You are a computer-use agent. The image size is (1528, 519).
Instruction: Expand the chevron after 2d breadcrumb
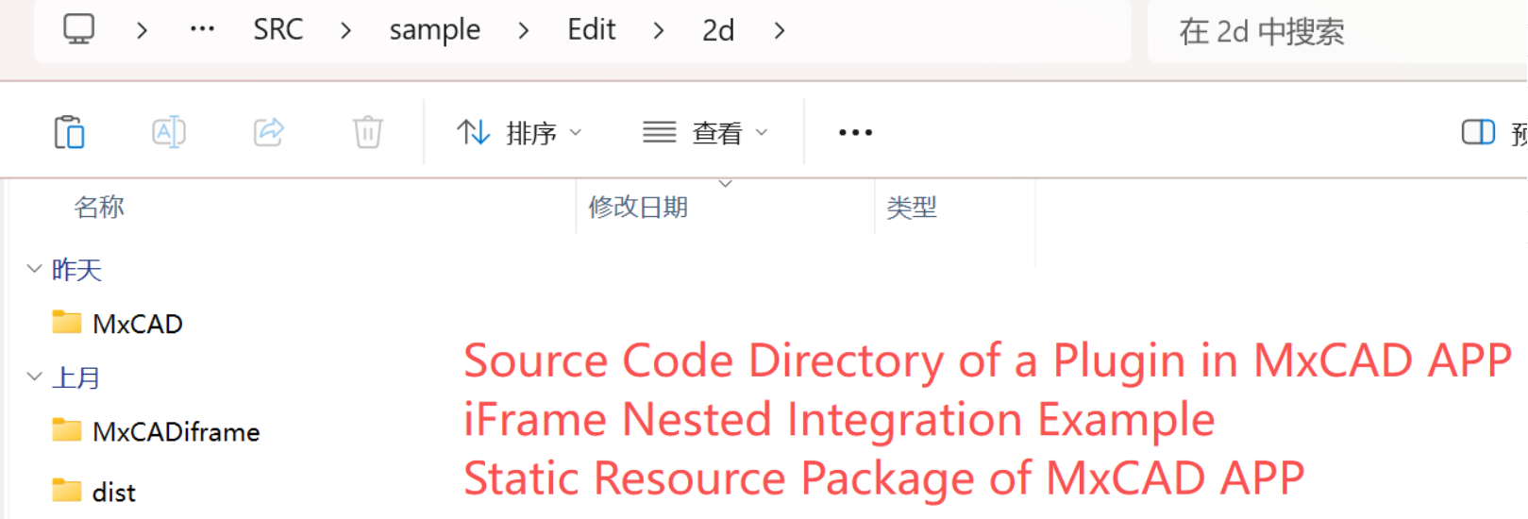(x=780, y=30)
